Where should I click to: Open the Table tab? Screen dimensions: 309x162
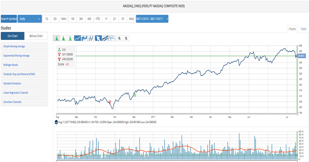[303, 29]
